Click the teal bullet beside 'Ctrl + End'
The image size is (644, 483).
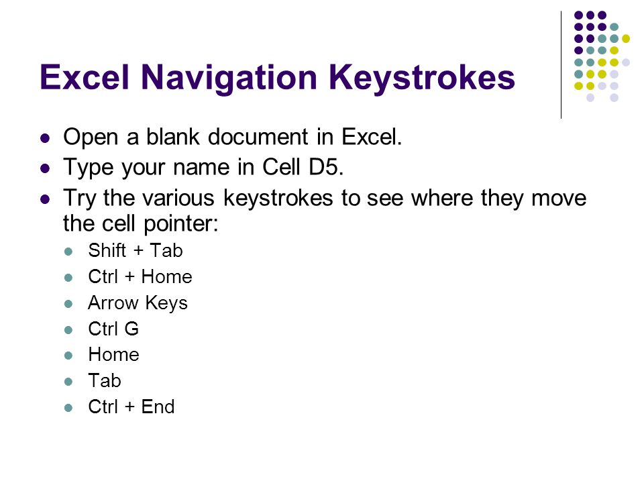[68, 408]
